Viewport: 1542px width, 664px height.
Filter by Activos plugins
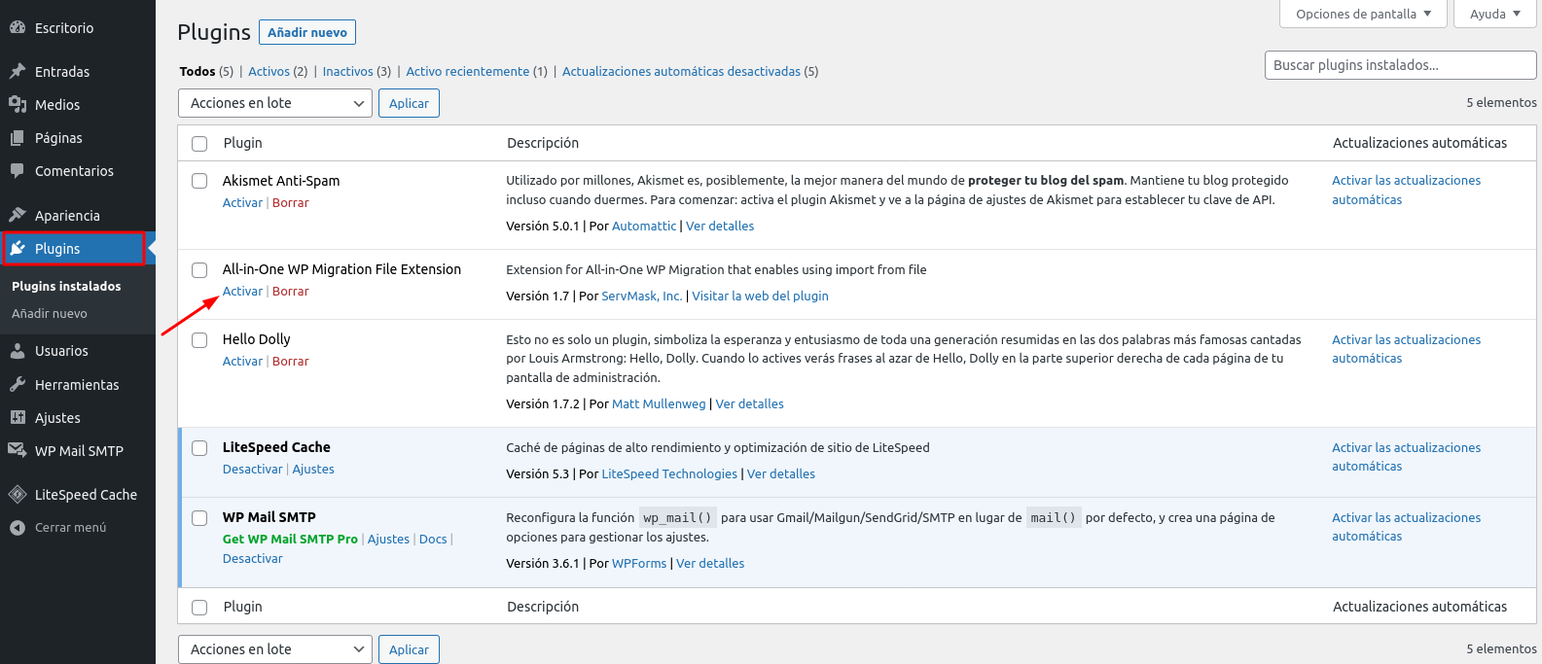coord(269,72)
